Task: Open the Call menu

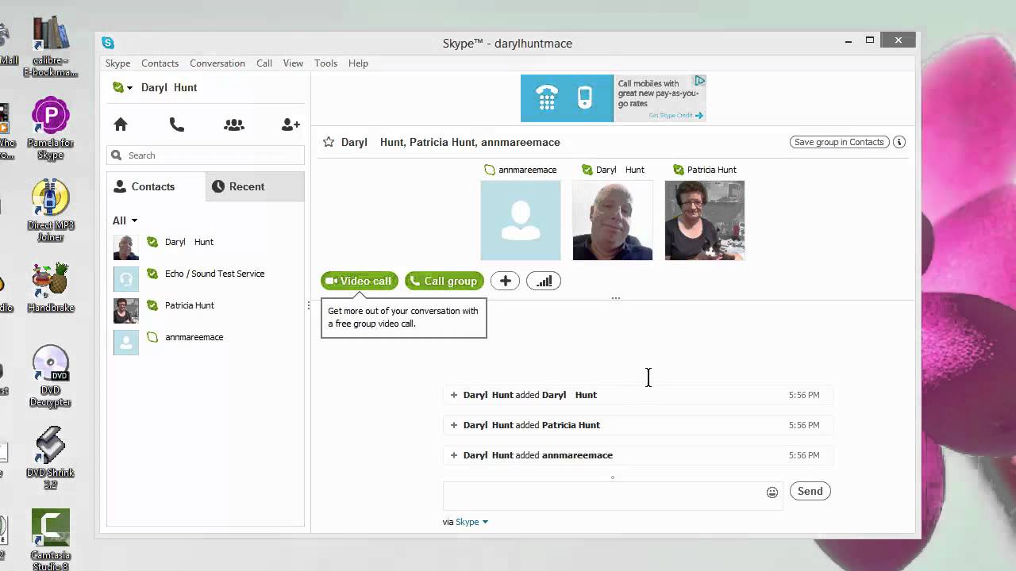Action: [x=264, y=63]
